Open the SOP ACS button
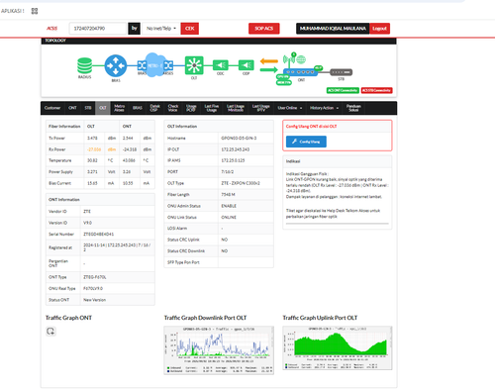 264,29
